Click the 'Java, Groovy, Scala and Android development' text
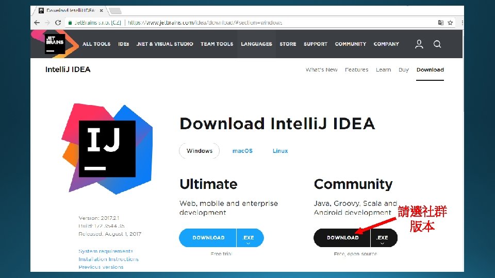The width and height of the screenshot is (495, 278). point(355,208)
